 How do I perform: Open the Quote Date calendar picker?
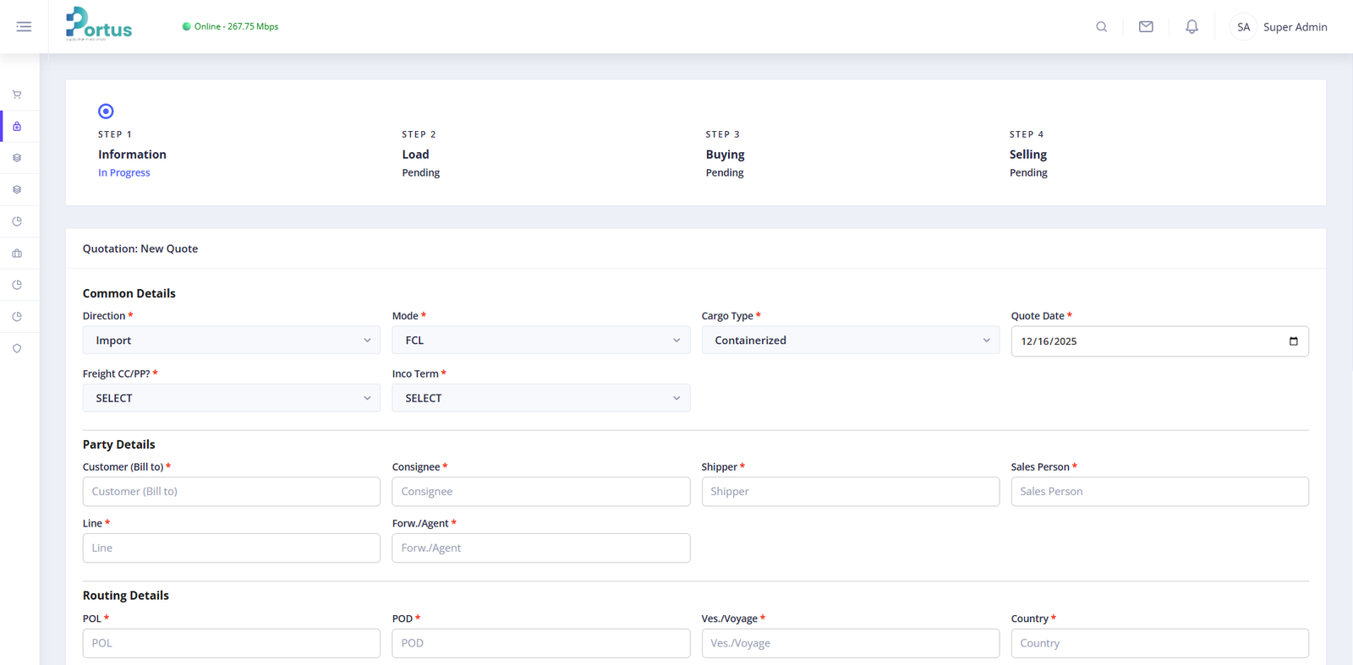[1293, 341]
